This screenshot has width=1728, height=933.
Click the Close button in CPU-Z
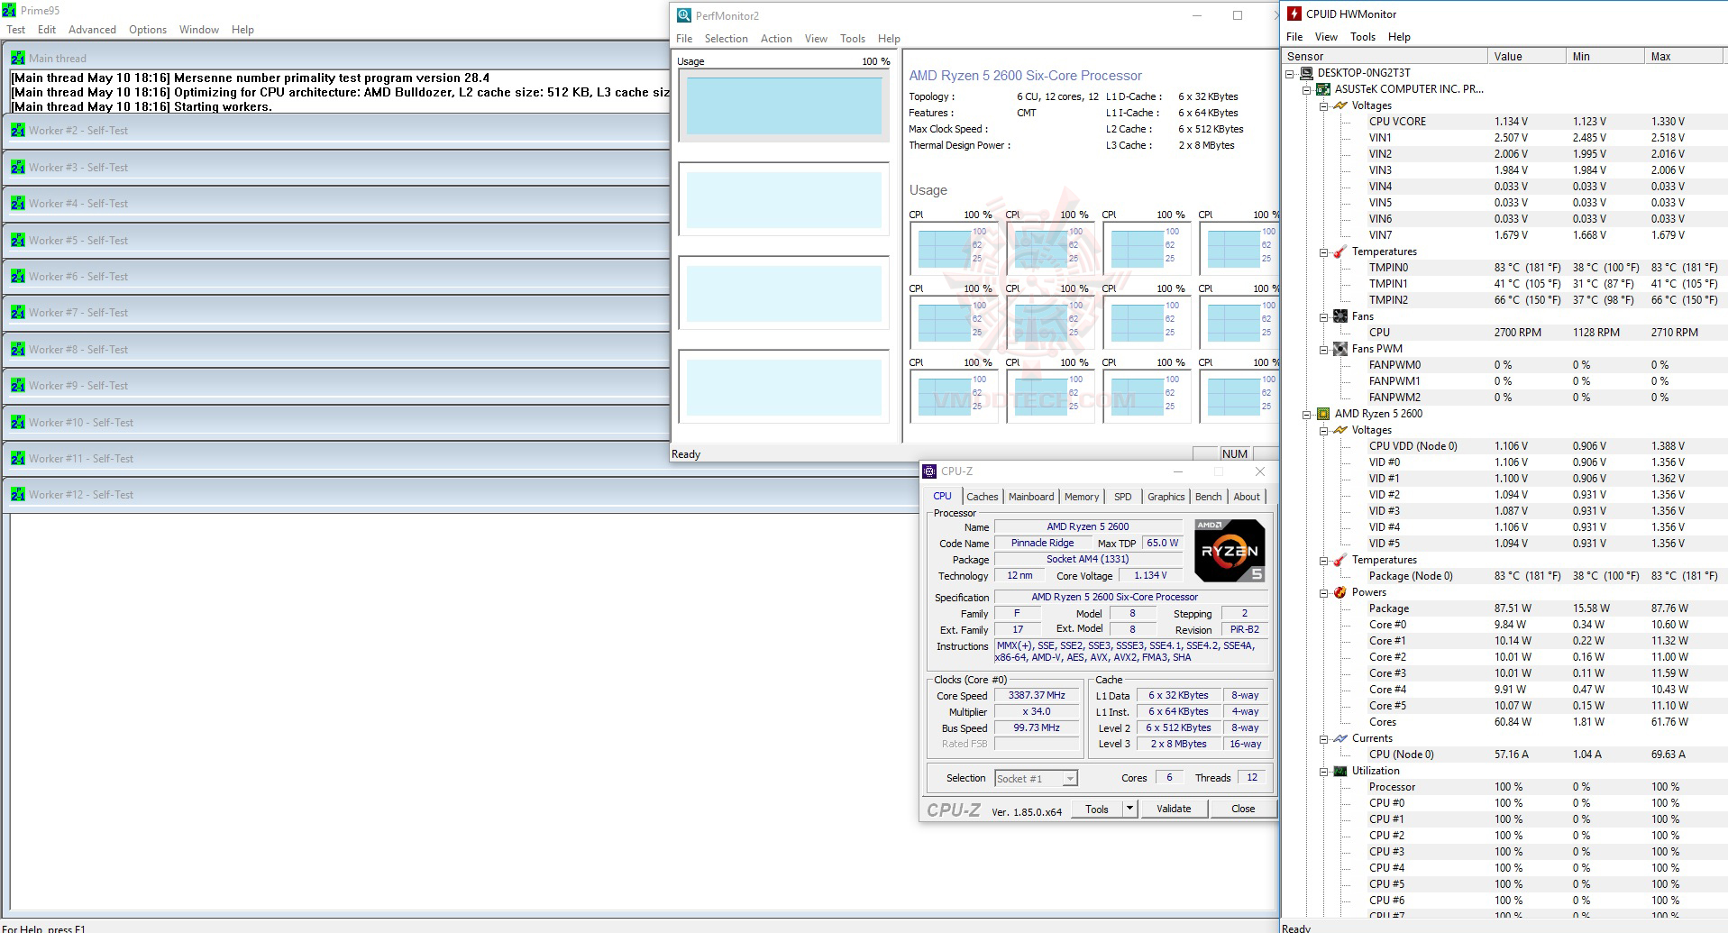(1243, 809)
